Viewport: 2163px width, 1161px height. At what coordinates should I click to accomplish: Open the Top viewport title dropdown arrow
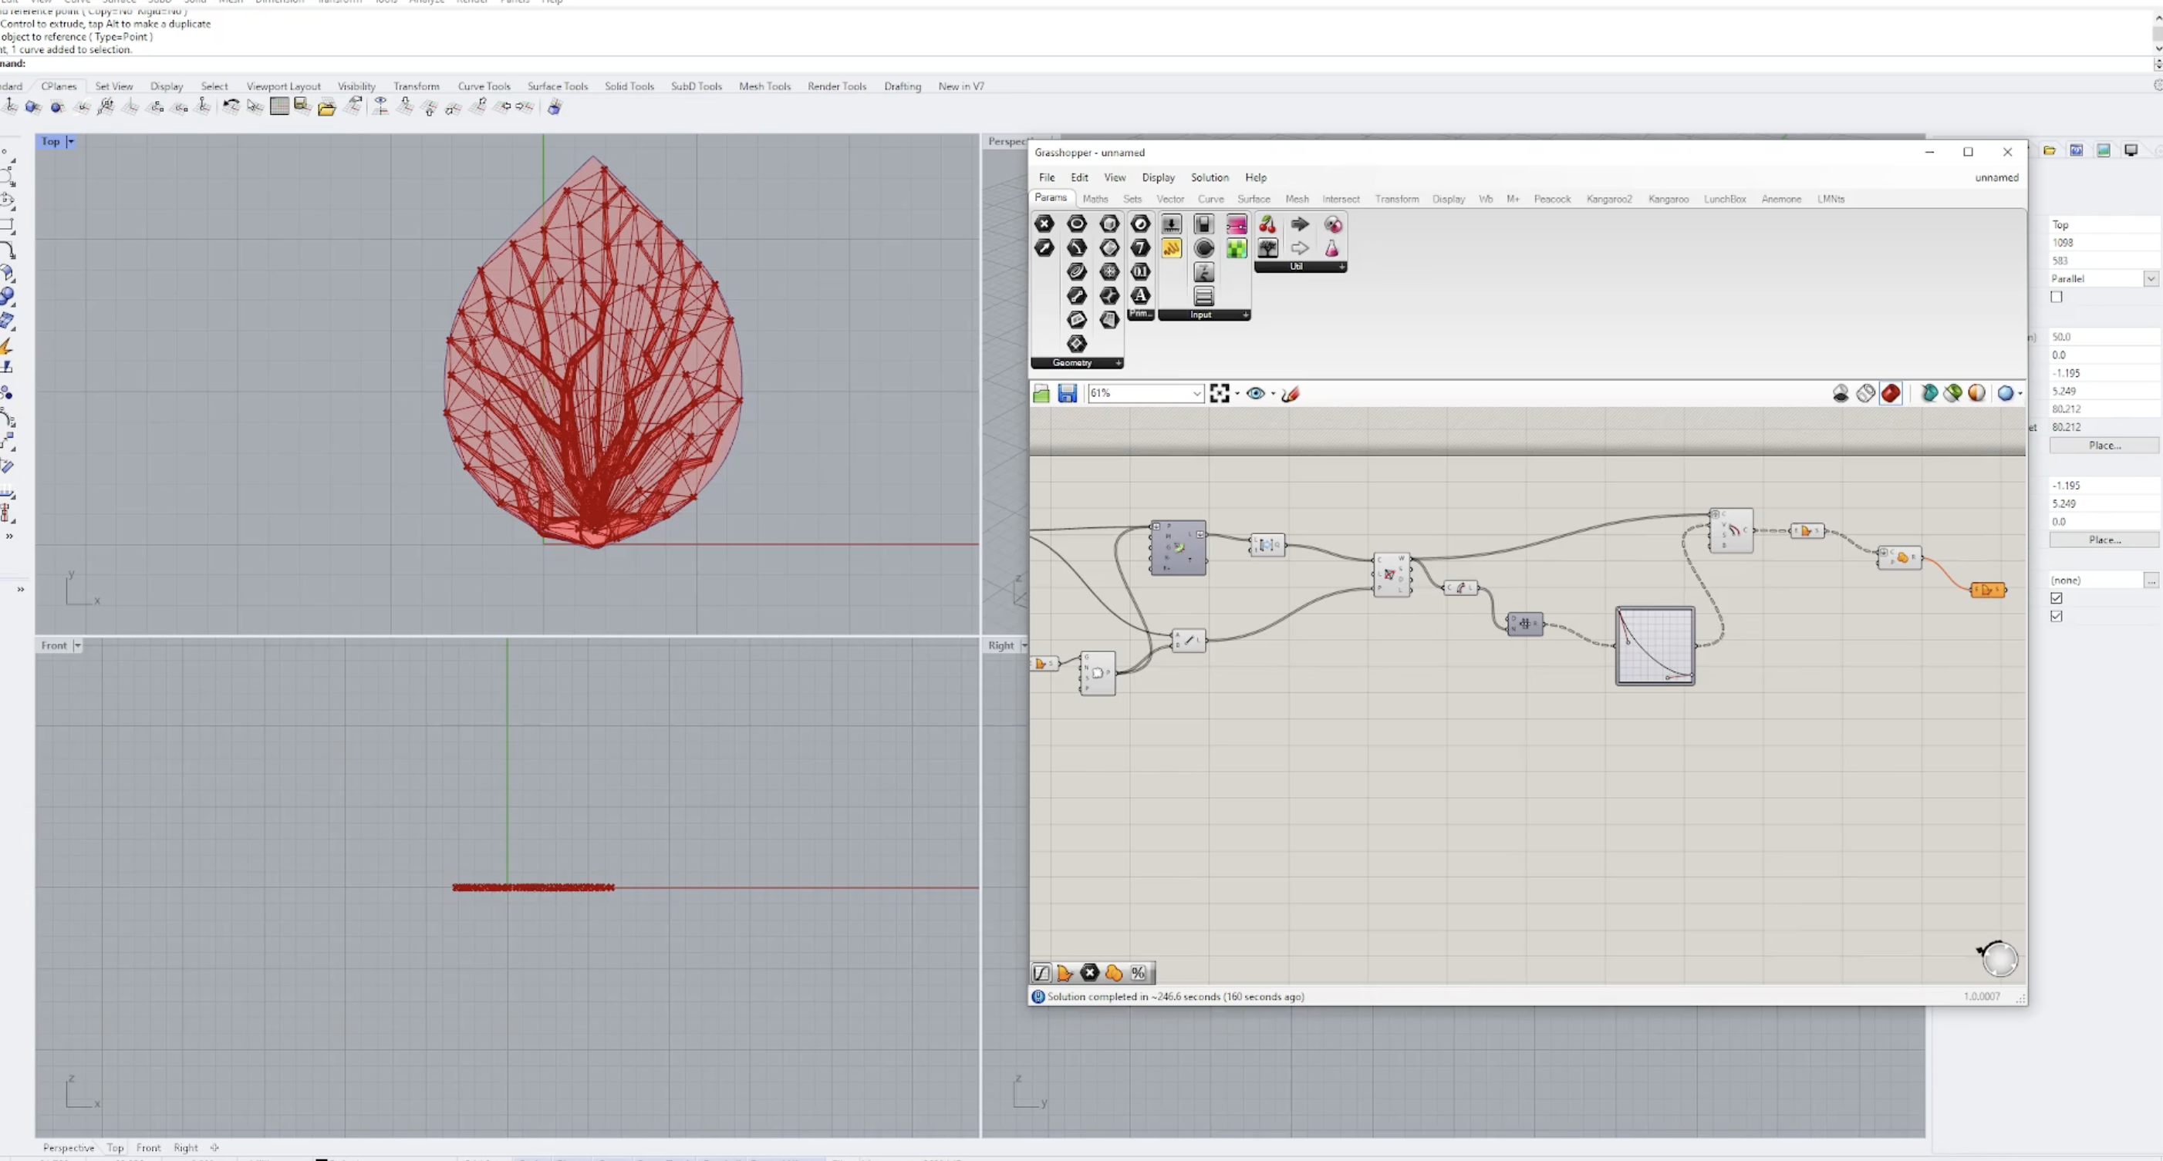point(70,142)
